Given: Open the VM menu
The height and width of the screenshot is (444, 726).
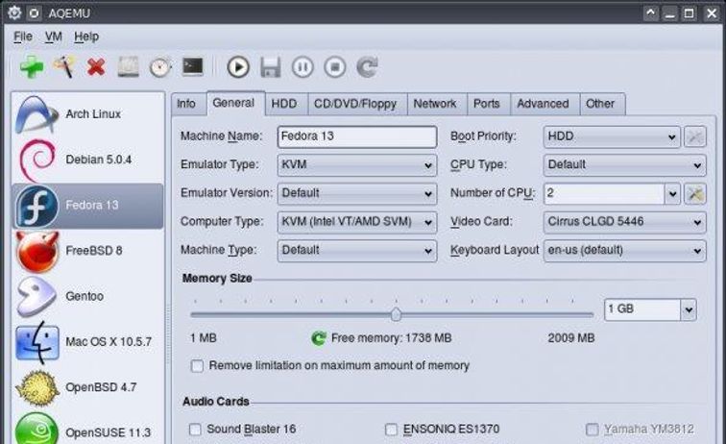Looking at the screenshot, I should click(53, 37).
